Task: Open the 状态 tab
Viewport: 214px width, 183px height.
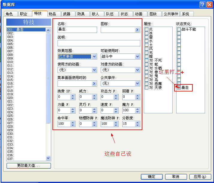Action: (126, 14)
